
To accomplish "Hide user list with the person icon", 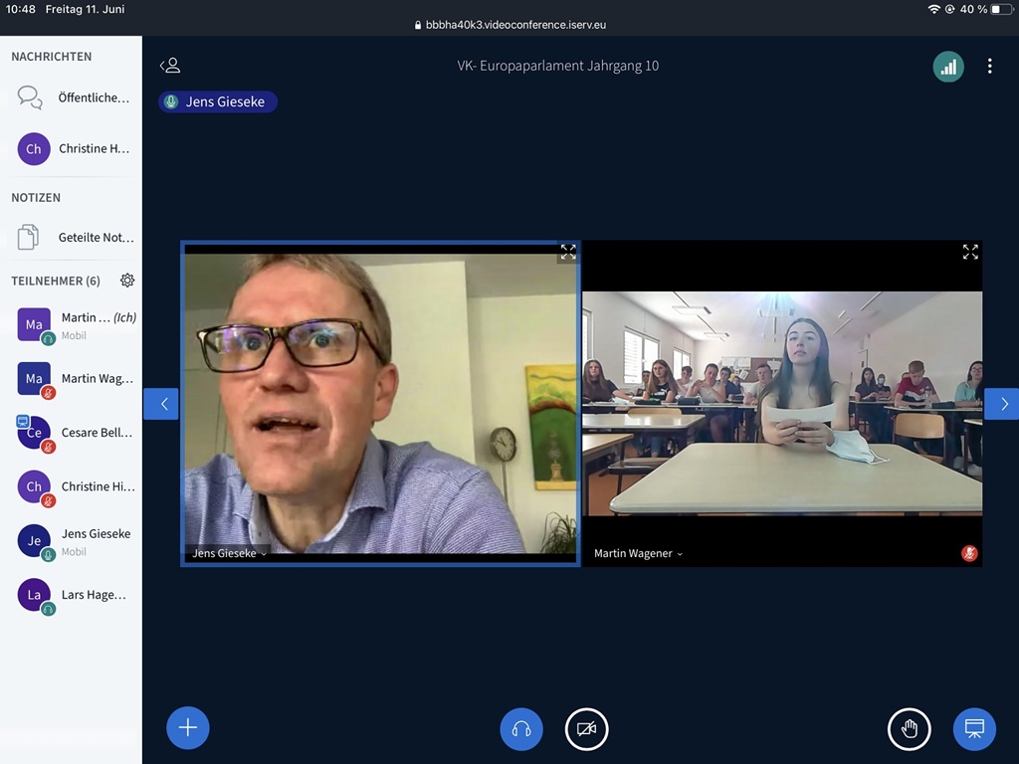I will (170, 66).
